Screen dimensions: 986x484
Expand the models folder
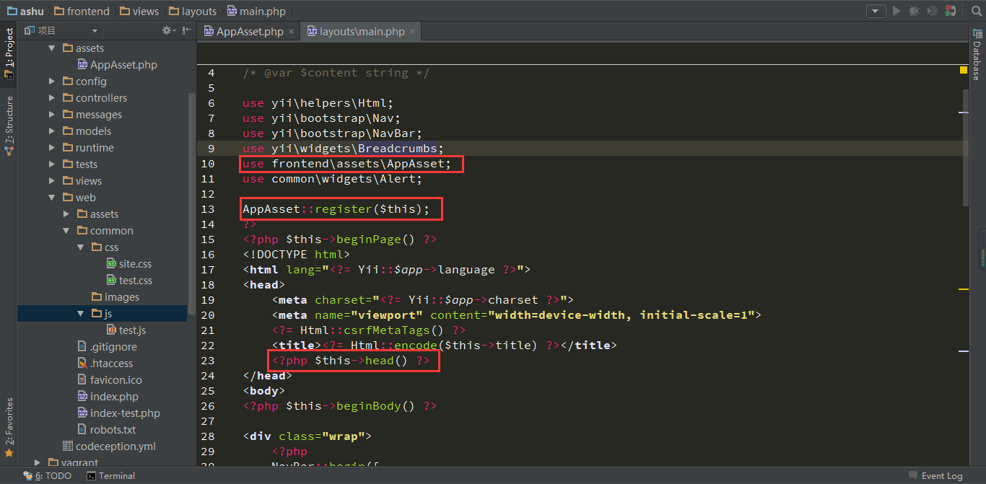(x=52, y=131)
